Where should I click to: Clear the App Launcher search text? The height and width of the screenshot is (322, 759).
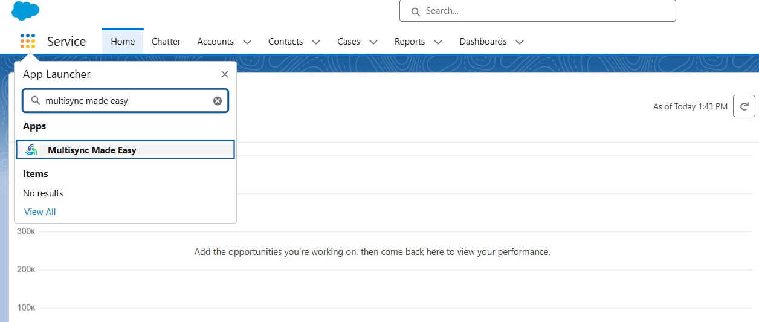coord(218,101)
